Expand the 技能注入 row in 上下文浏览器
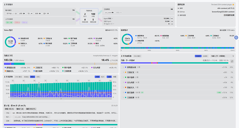 click(x=178, y=88)
